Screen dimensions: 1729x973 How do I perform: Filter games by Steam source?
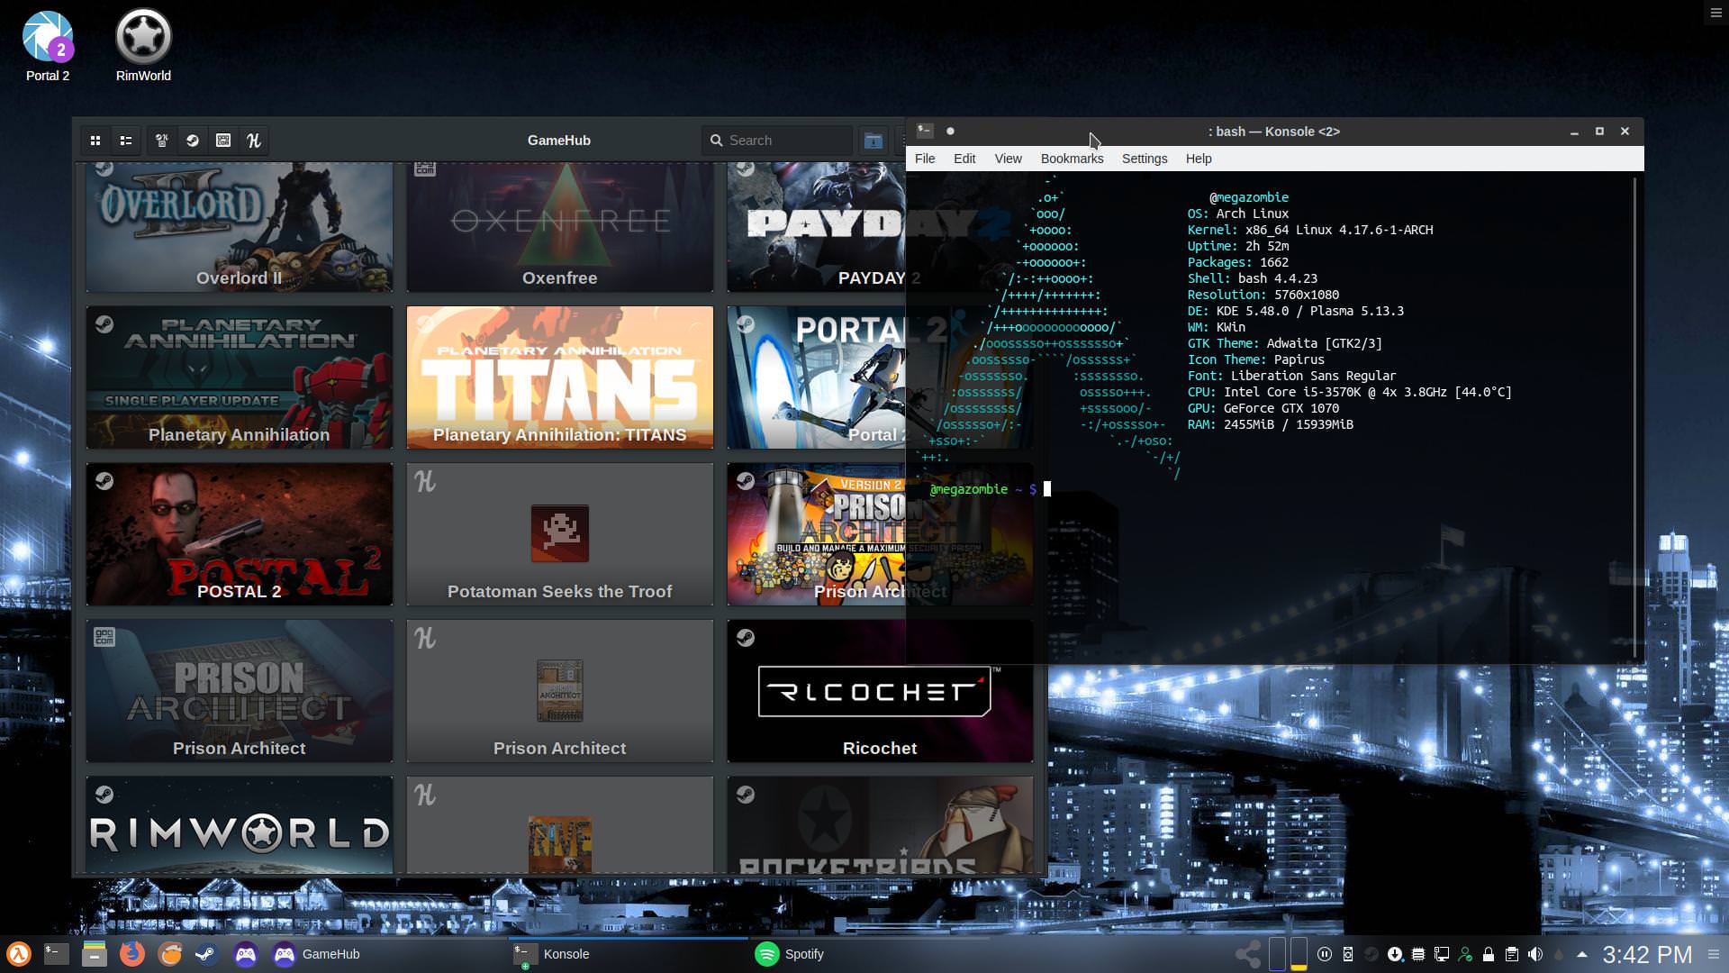coord(193,141)
